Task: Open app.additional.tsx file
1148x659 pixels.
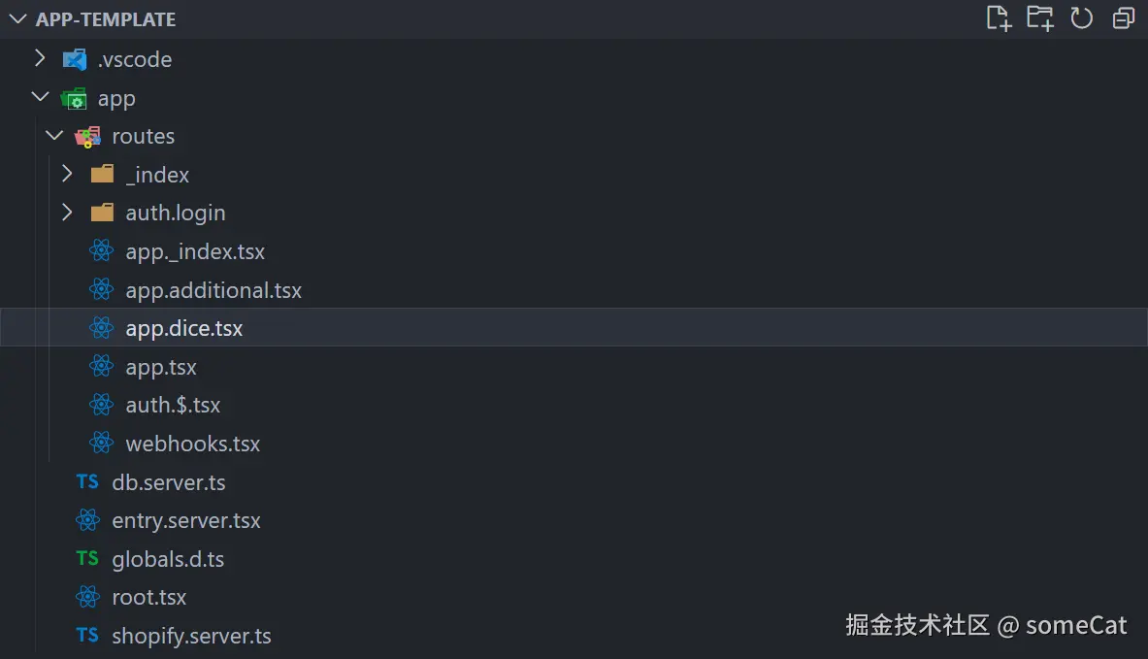Action: pos(213,290)
